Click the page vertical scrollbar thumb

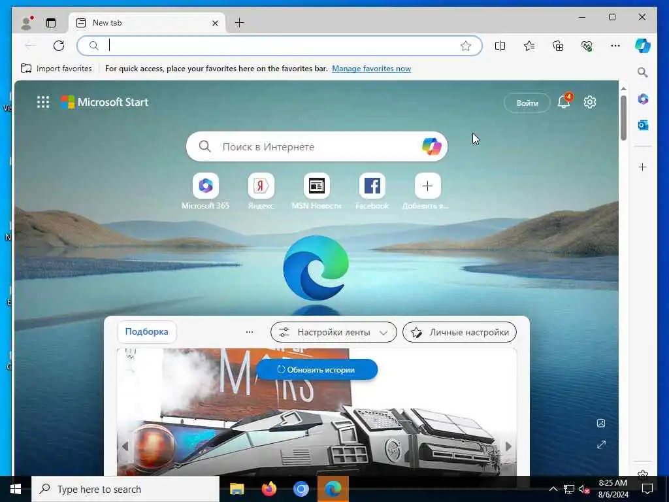(x=623, y=118)
